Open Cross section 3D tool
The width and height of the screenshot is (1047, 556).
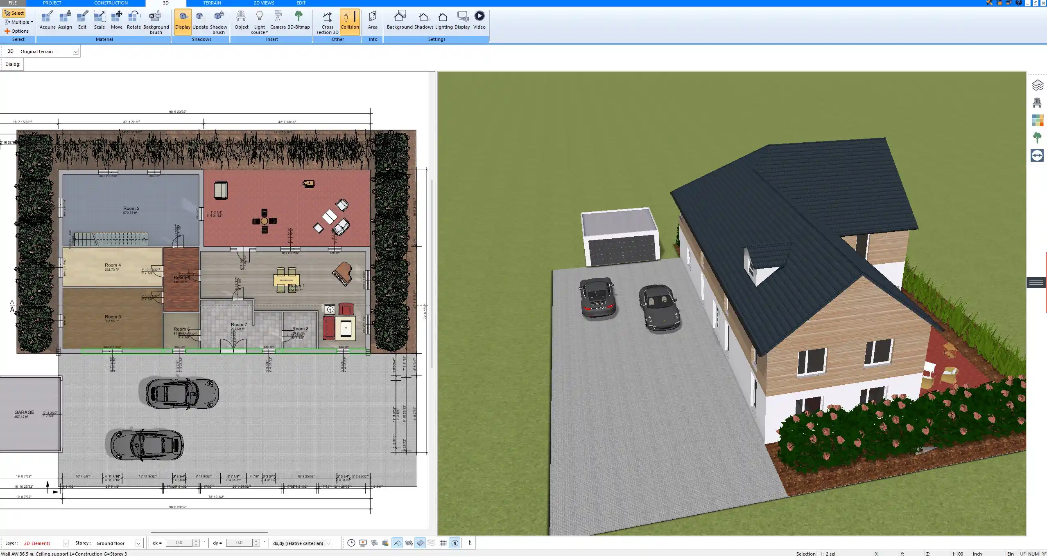pos(327,22)
